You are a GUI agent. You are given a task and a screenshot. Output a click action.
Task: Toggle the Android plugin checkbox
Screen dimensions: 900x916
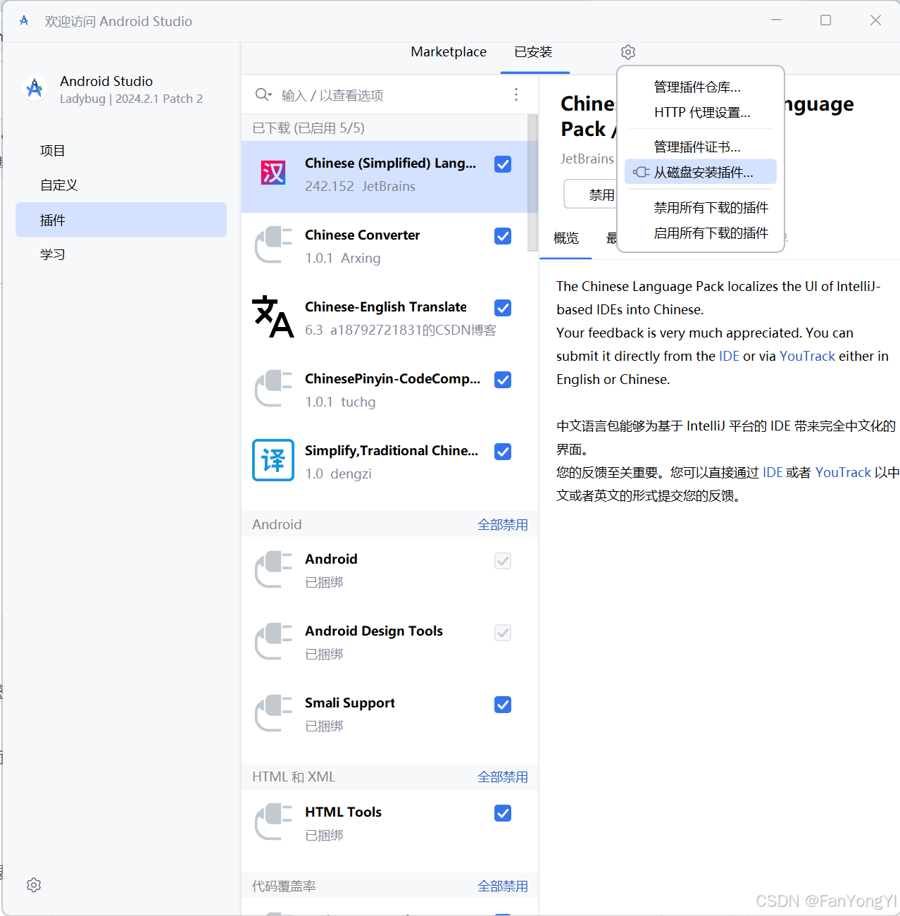click(503, 561)
